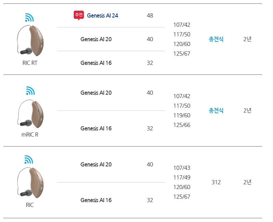Click the RIC RT product label

pyautogui.click(x=30, y=63)
